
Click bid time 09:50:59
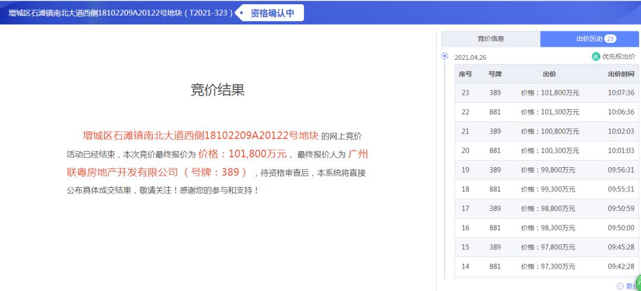pos(621,209)
